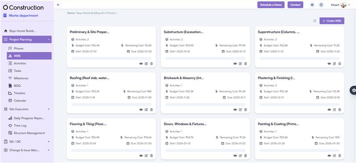This screenshot has height=163, width=356.
Task: Switch to list view layout
Action: [315, 21]
